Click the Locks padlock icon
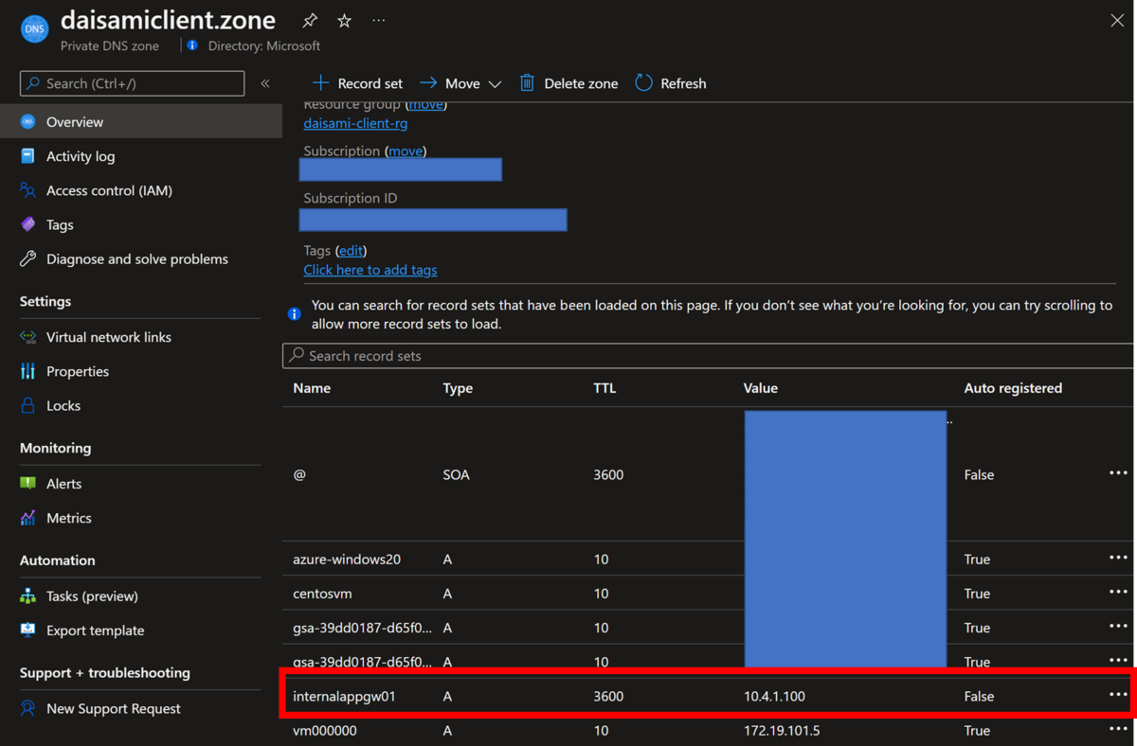The image size is (1137, 746). pyautogui.click(x=27, y=405)
